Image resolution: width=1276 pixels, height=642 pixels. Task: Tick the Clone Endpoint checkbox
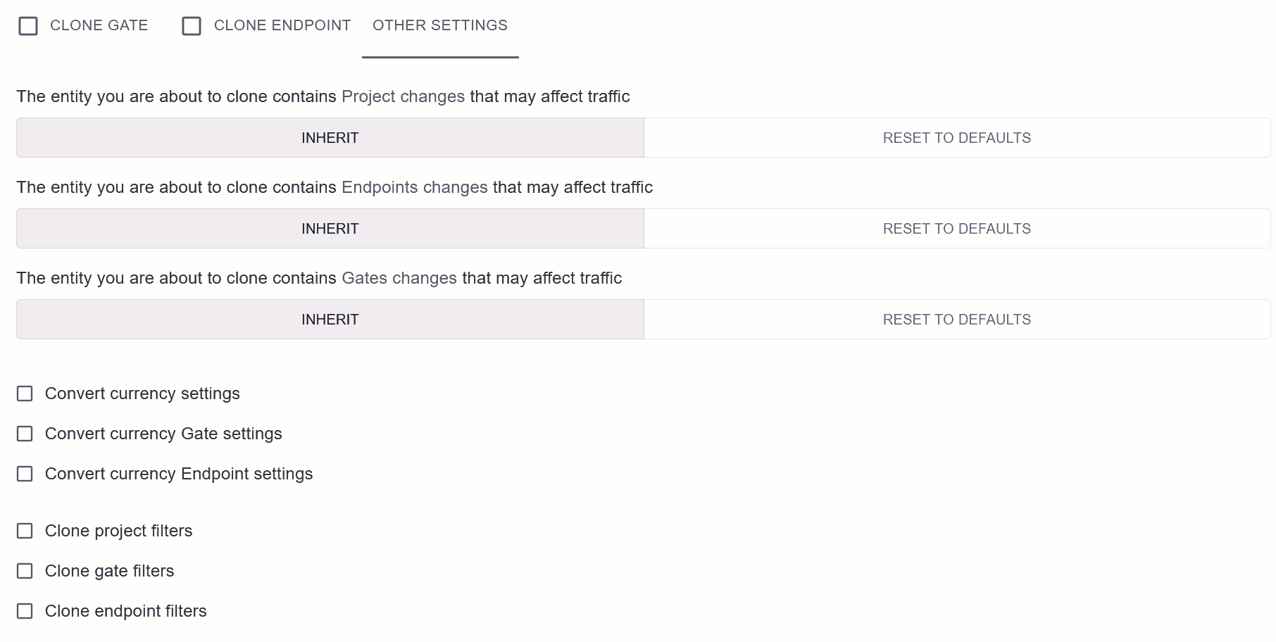click(192, 26)
